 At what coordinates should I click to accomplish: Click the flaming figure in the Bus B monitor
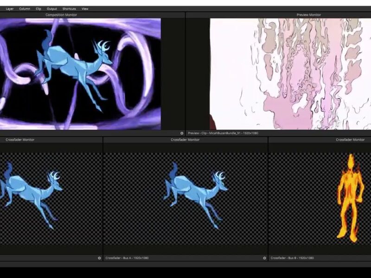[348, 197]
